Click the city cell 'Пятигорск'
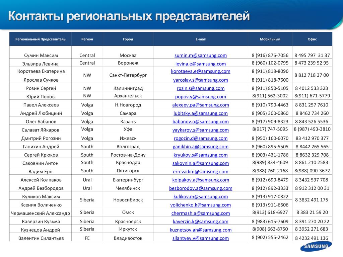343x257 pixels. point(128,171)
